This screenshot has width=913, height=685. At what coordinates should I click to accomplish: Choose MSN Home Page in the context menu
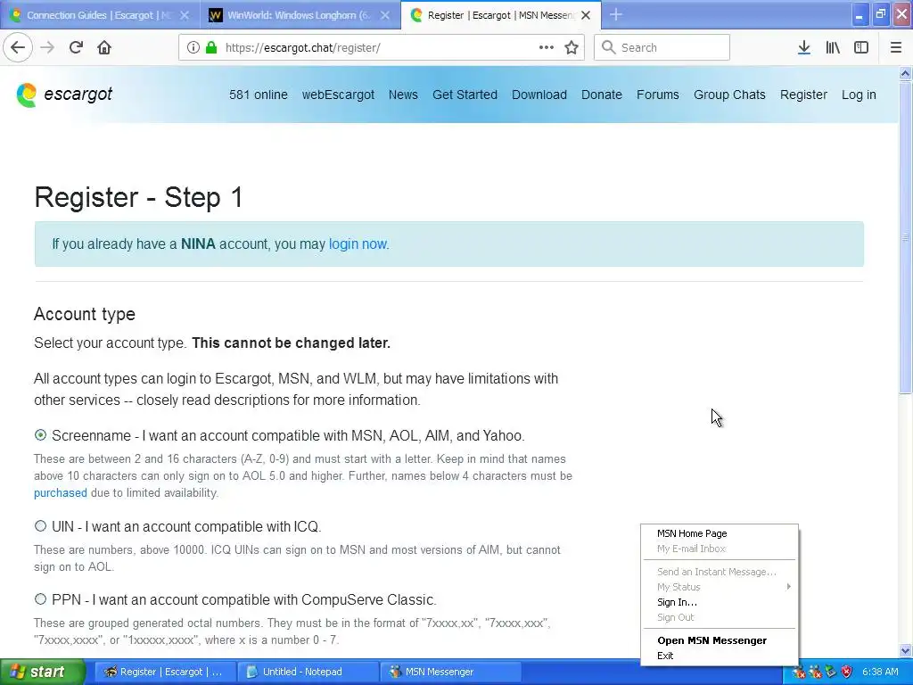(692, 533)
